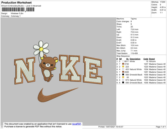Click the white swatch in stop row 1
Image resolution: width=167 pixels, height=129 pixels.
123,61
